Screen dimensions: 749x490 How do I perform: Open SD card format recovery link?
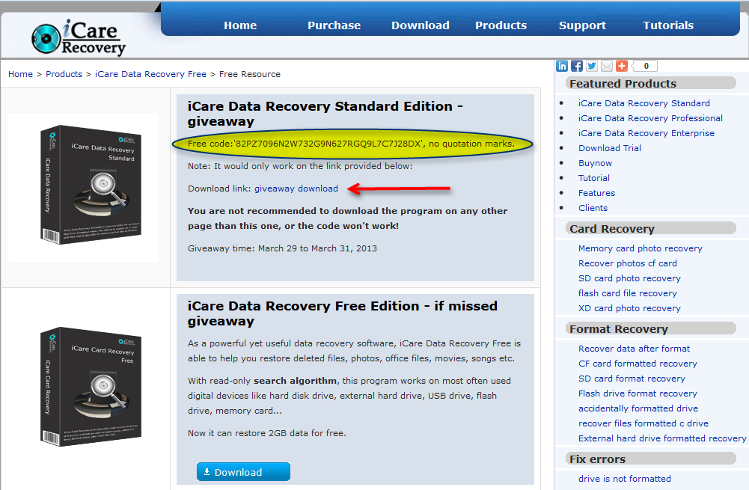click(632, 379)
